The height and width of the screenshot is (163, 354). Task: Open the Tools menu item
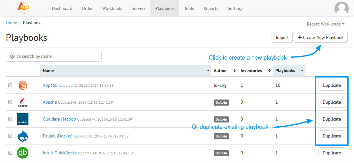[189, 8]
